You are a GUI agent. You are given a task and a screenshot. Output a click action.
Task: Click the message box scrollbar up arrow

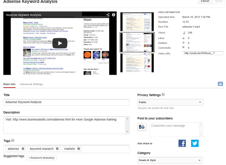(201, 125)
